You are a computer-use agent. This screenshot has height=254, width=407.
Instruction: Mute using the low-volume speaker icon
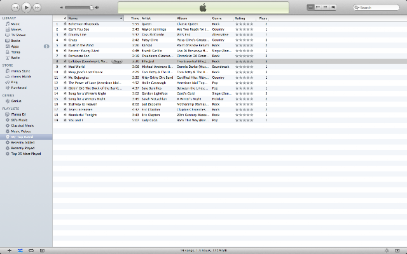62,8
